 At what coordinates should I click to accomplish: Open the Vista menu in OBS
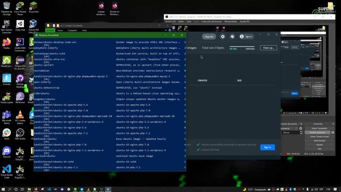pyautogui.click(x=189, y=21)
